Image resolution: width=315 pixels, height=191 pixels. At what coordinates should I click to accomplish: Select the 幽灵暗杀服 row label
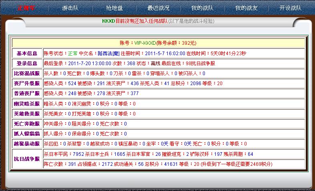tap(27, 104)
